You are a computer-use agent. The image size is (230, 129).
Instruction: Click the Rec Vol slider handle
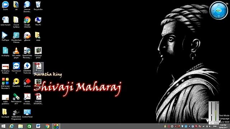pos(211,115)
